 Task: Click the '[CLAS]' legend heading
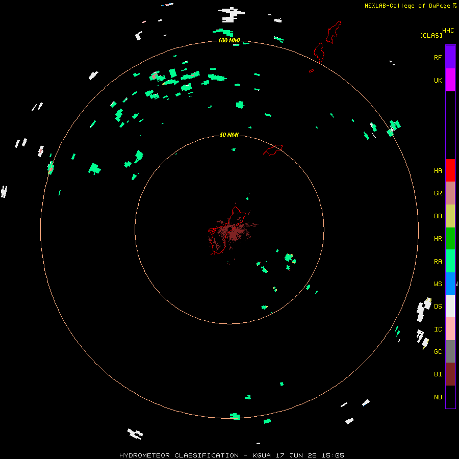[431, 36]
